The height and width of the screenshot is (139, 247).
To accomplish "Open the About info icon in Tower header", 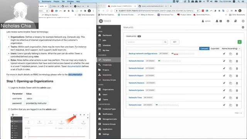I will pos(228,21).
